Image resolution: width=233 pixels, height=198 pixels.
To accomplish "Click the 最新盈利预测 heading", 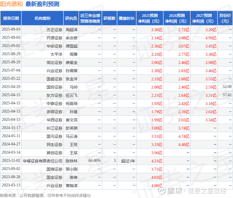I will click(x=42, y=4).
